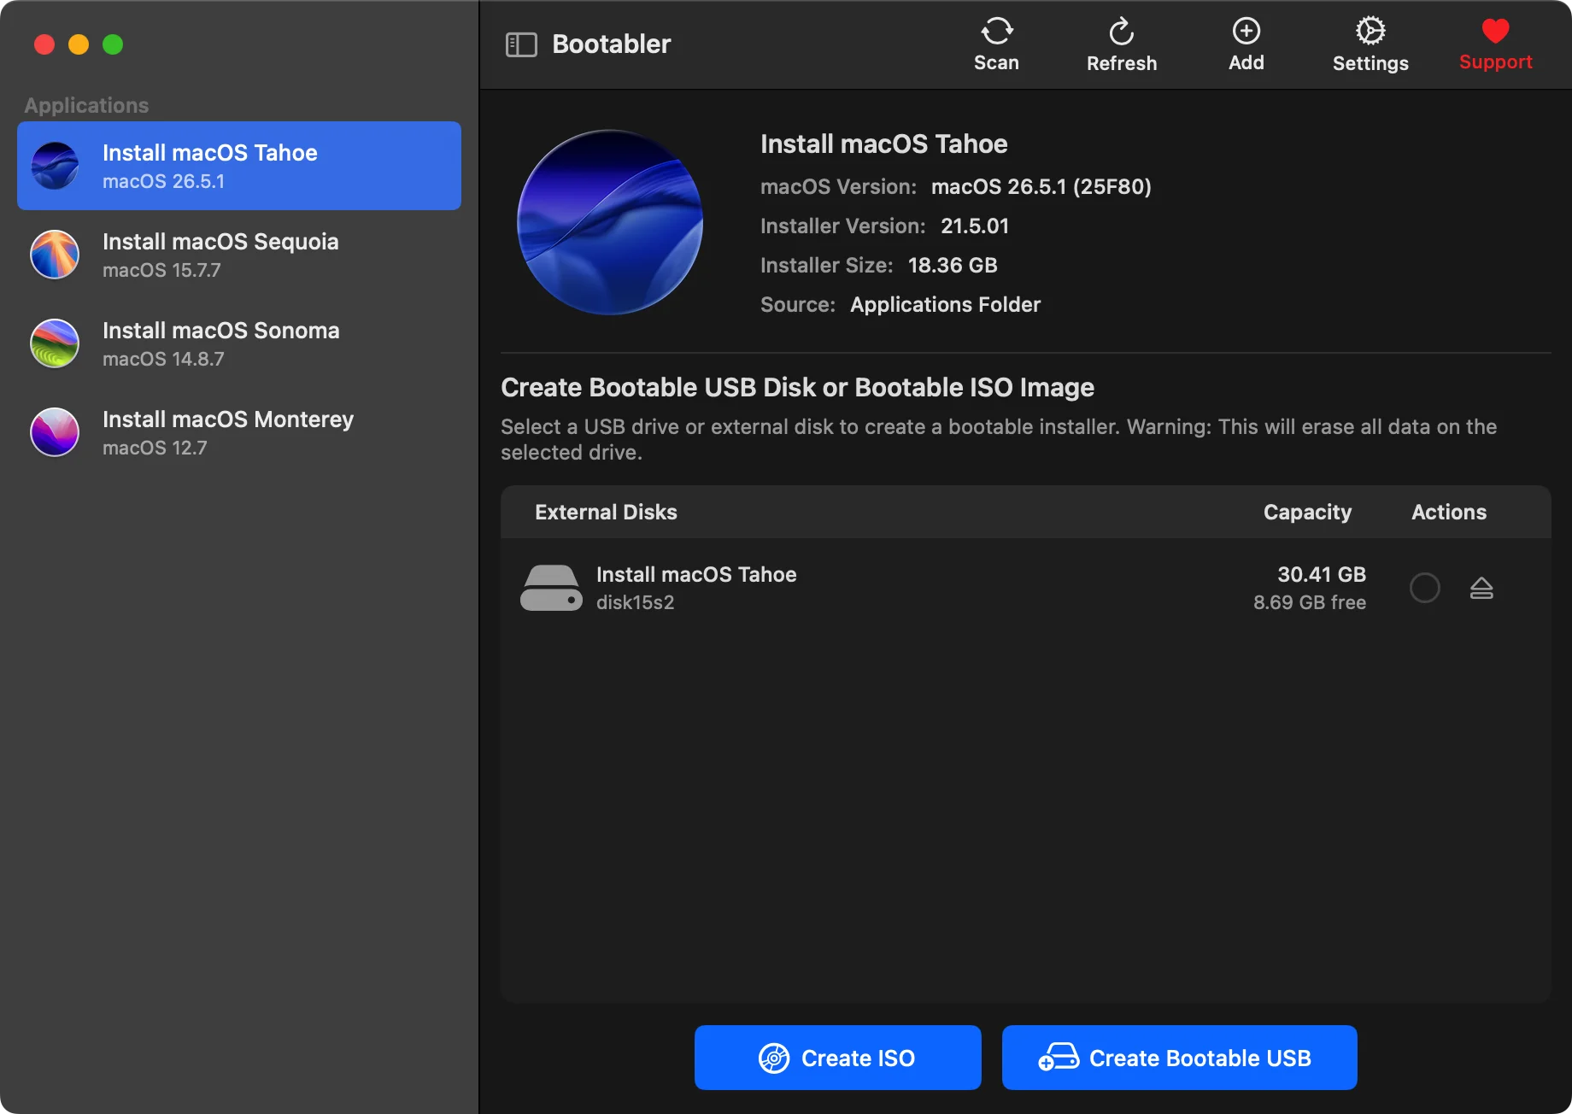Eject the Install macOS Tahoe disk
The height and width of the screenshot is (1114, 1572).
pos(1481,588)
